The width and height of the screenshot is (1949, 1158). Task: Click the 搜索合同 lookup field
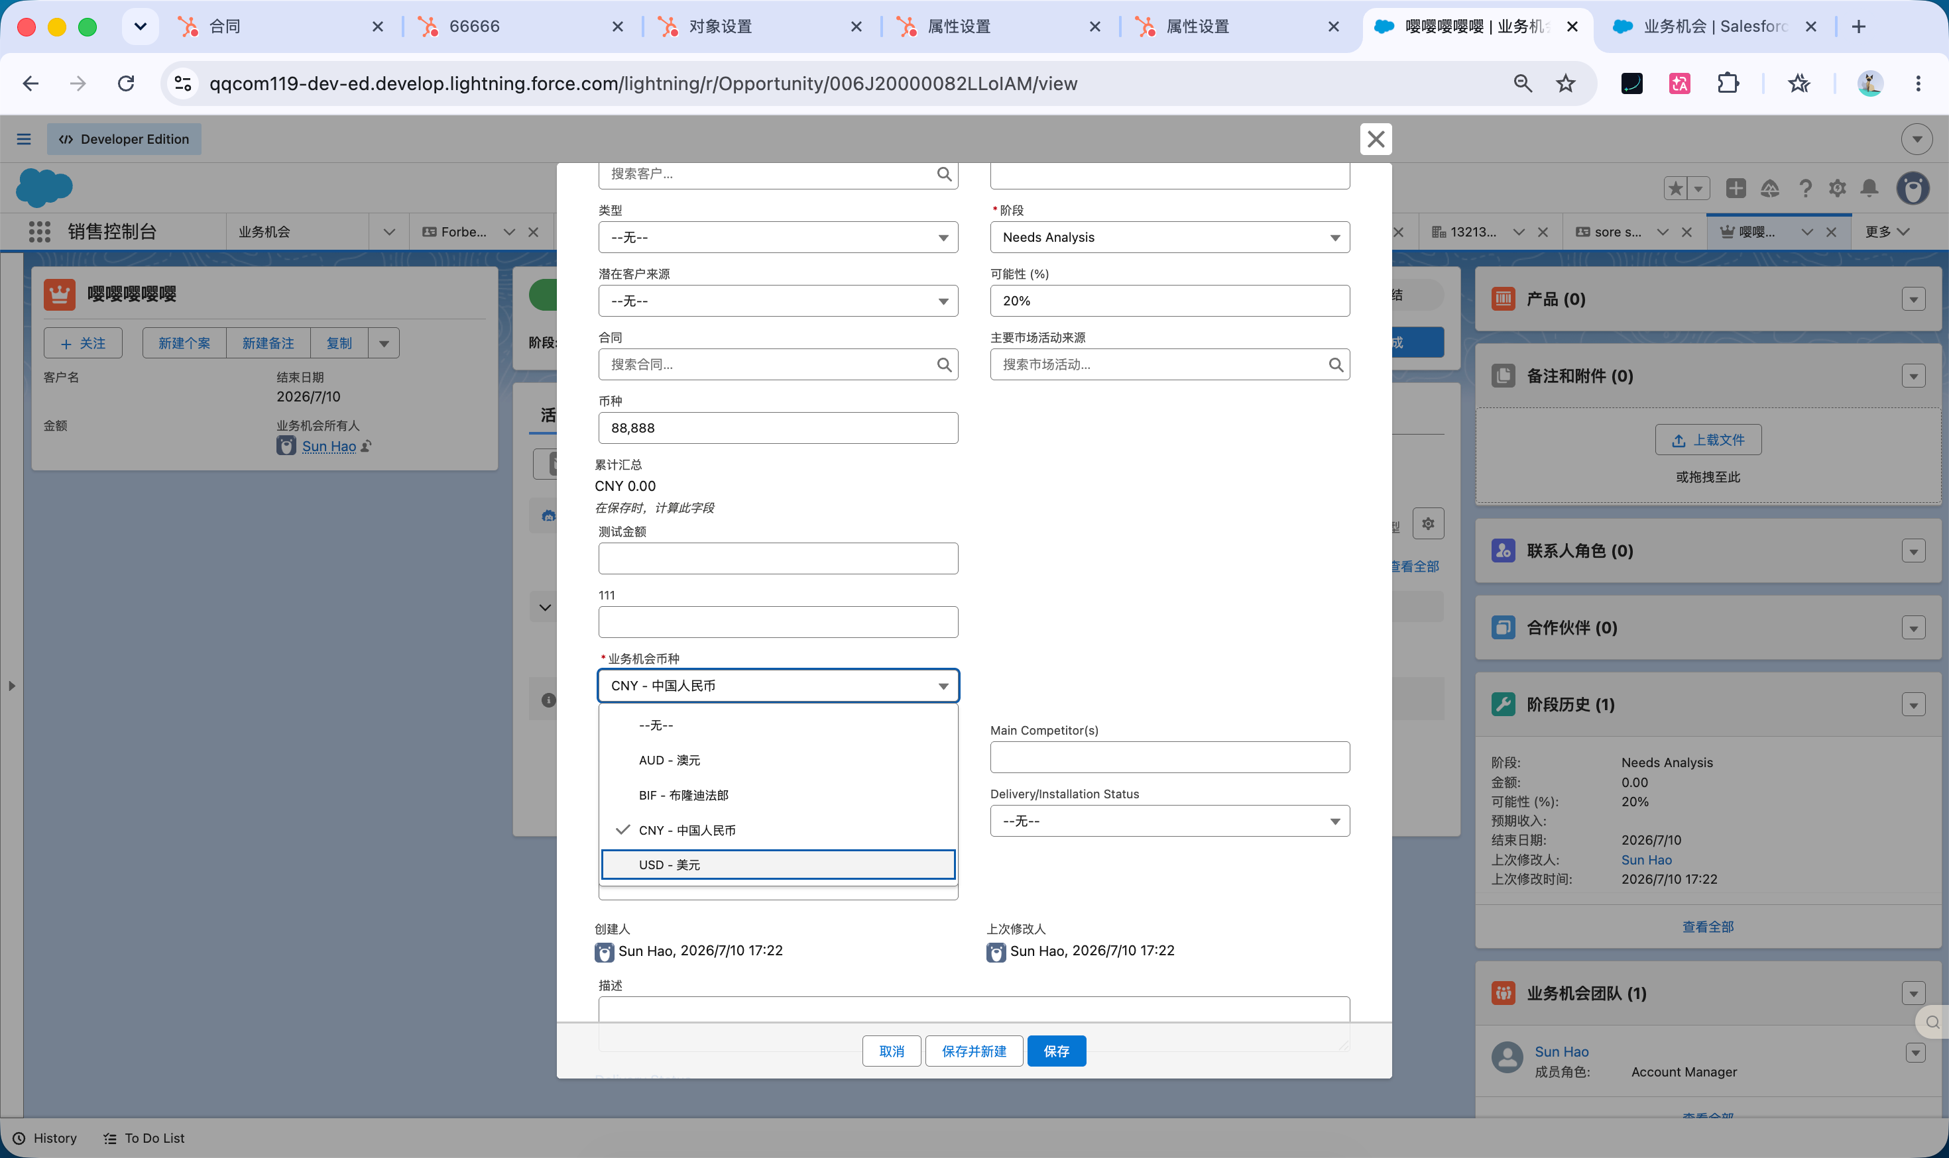778,364
